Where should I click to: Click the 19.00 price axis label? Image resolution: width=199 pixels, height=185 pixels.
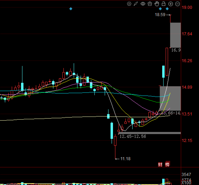click(187, 8)
